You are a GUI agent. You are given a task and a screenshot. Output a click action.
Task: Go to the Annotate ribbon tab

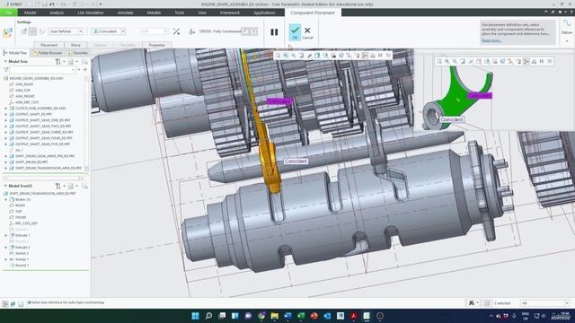125,13
